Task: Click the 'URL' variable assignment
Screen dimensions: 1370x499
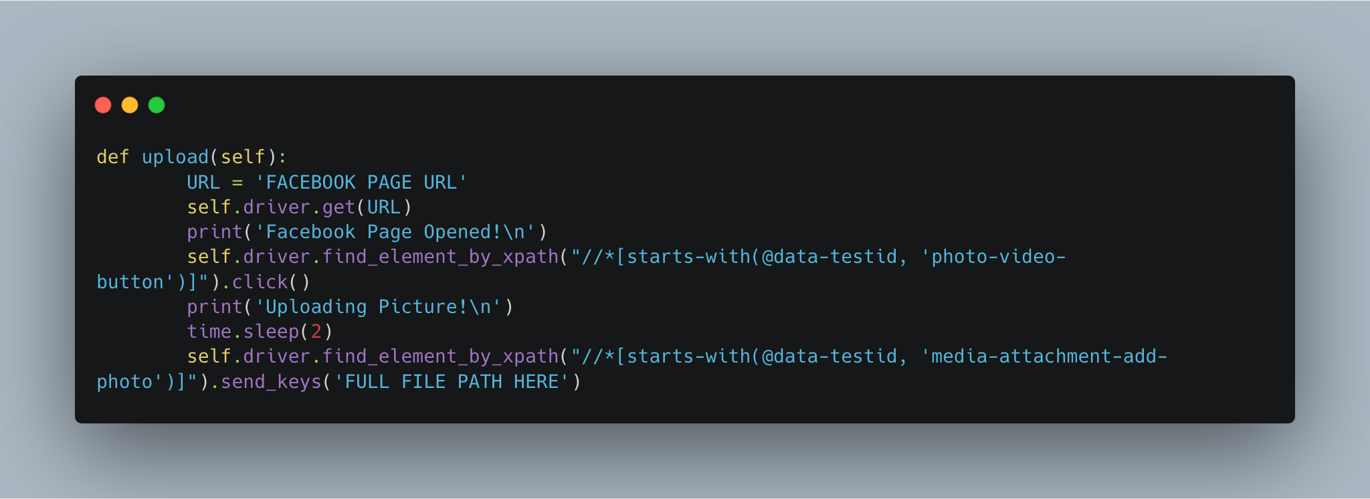Action: [x=203, y=183]
